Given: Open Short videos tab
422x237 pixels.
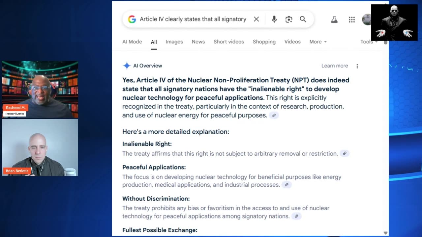Looking at the screenshot, I should pos(229,42).
